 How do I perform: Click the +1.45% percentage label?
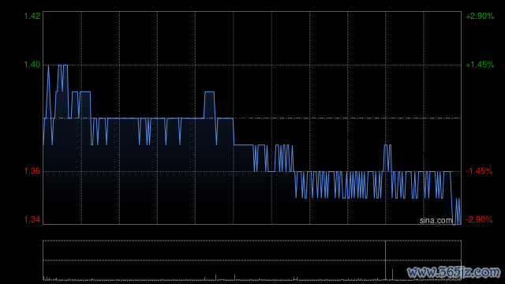coord(480,65)
